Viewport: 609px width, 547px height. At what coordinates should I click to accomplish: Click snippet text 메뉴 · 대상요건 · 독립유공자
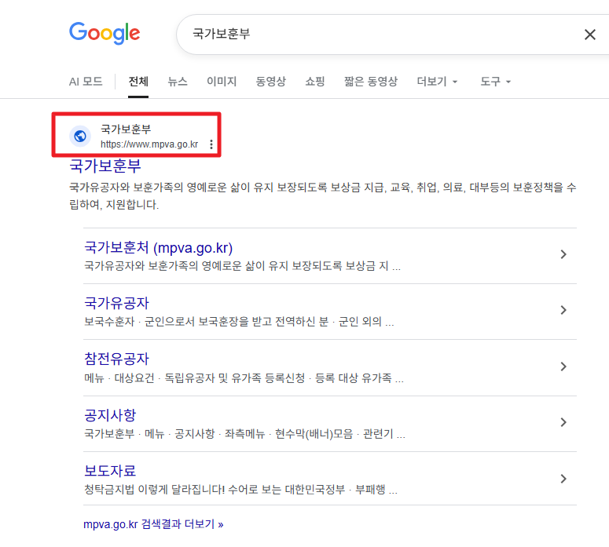pos(244,377)
